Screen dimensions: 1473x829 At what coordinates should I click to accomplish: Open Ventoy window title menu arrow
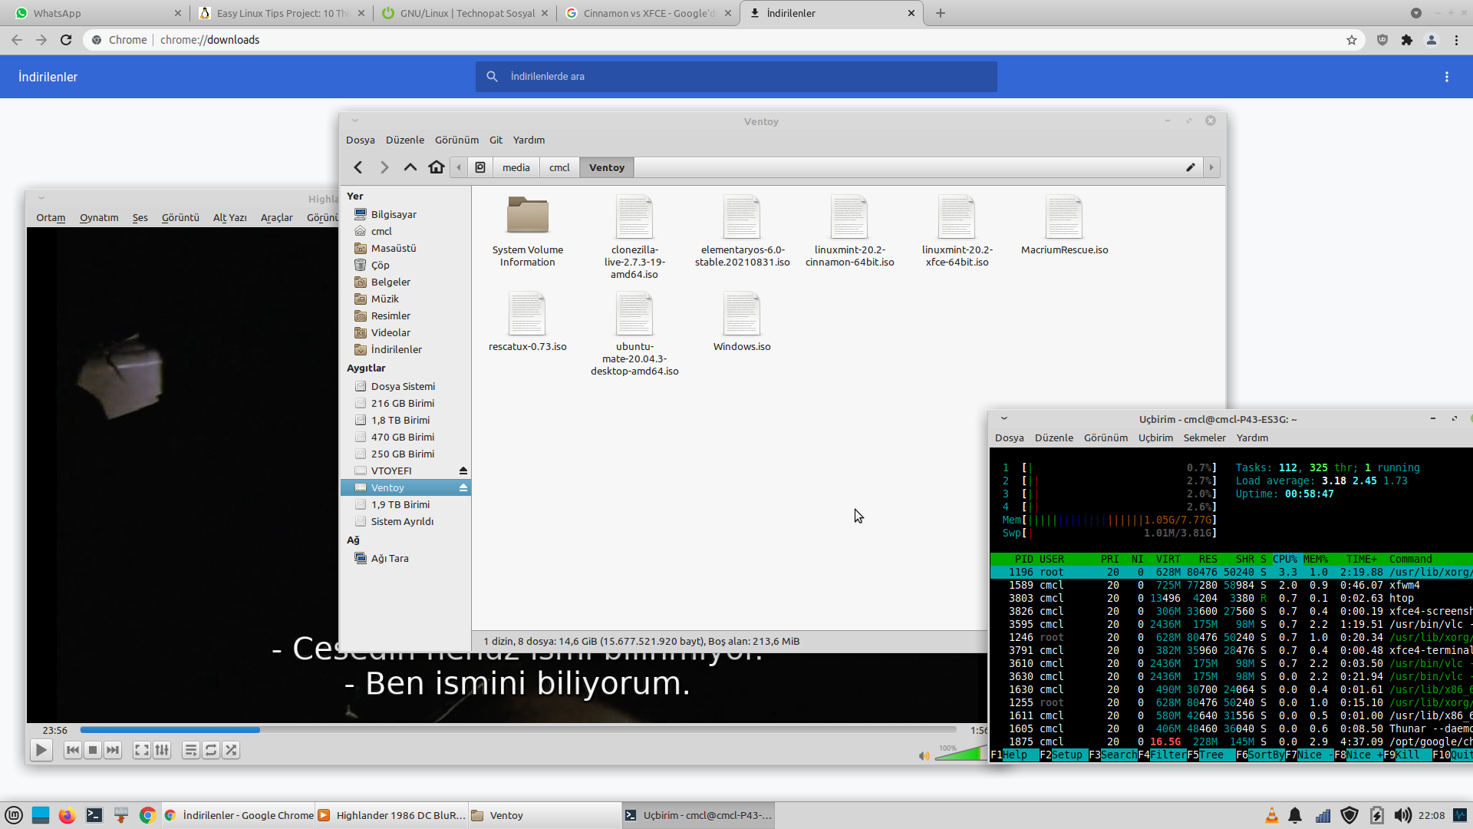[x=355, y=121]
